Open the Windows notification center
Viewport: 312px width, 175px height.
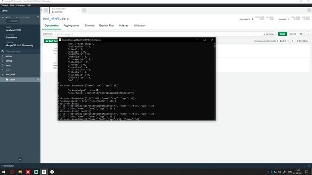pos(307,172)
